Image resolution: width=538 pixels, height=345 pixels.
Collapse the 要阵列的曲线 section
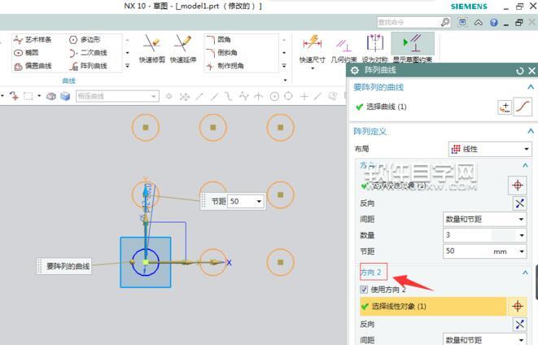tap(531, 87)
